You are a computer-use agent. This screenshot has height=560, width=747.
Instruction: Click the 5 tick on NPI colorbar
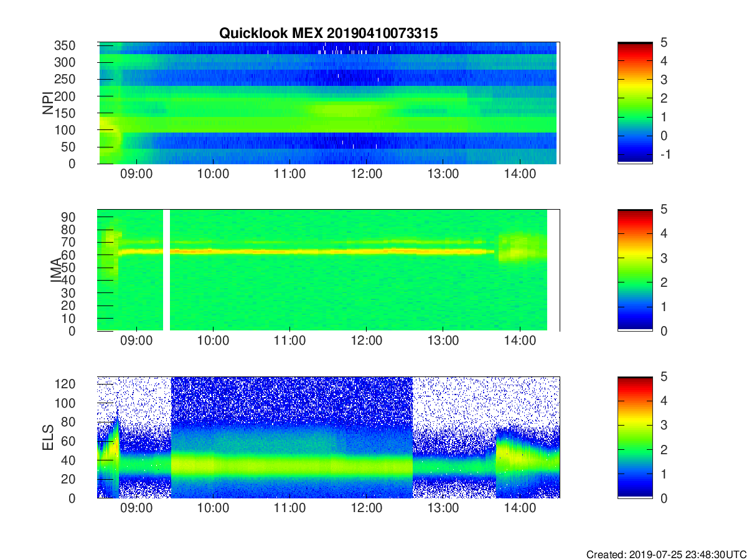[x=663, y=42]
